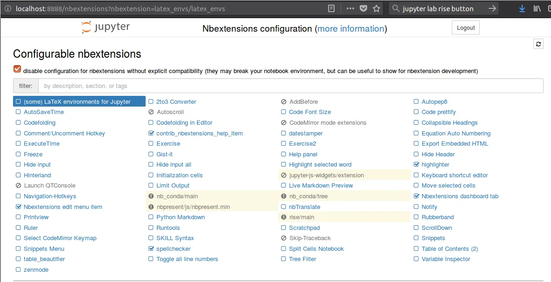This screenshot has height=282, width=551.
Task: Uncheck disable configuration for incompatible nbextensions
Action: [x=17, y=69]
